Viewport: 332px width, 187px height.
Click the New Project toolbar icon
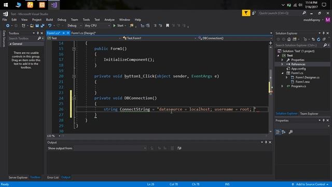pyautogui.click(x=23, y=25)
